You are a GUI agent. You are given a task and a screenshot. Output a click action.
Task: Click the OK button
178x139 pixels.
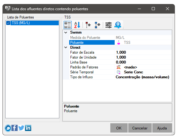coord(119,128)
